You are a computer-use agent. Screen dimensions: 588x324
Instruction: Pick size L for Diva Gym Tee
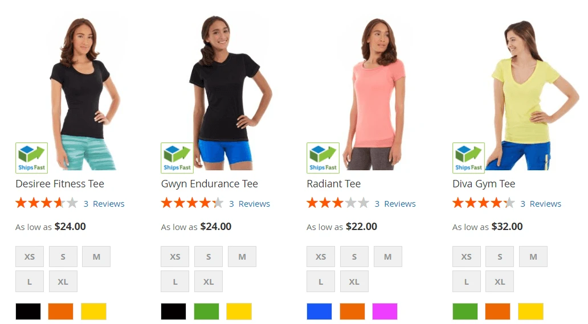click(x=467, y=281)
